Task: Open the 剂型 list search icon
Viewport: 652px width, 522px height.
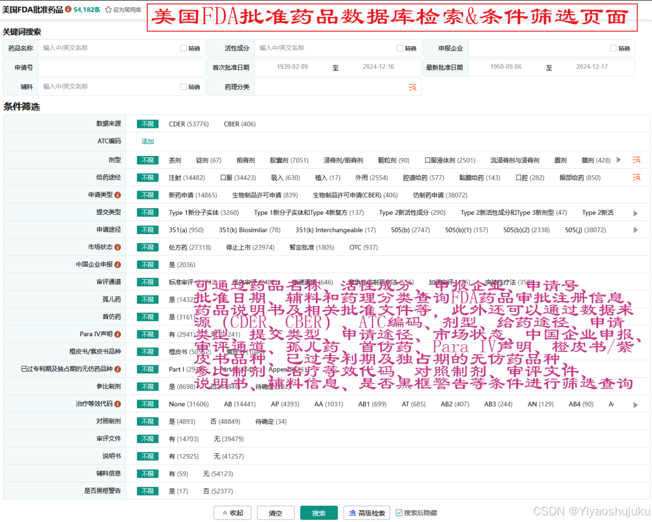Action: pyautogui.click(x=636, y=160)
